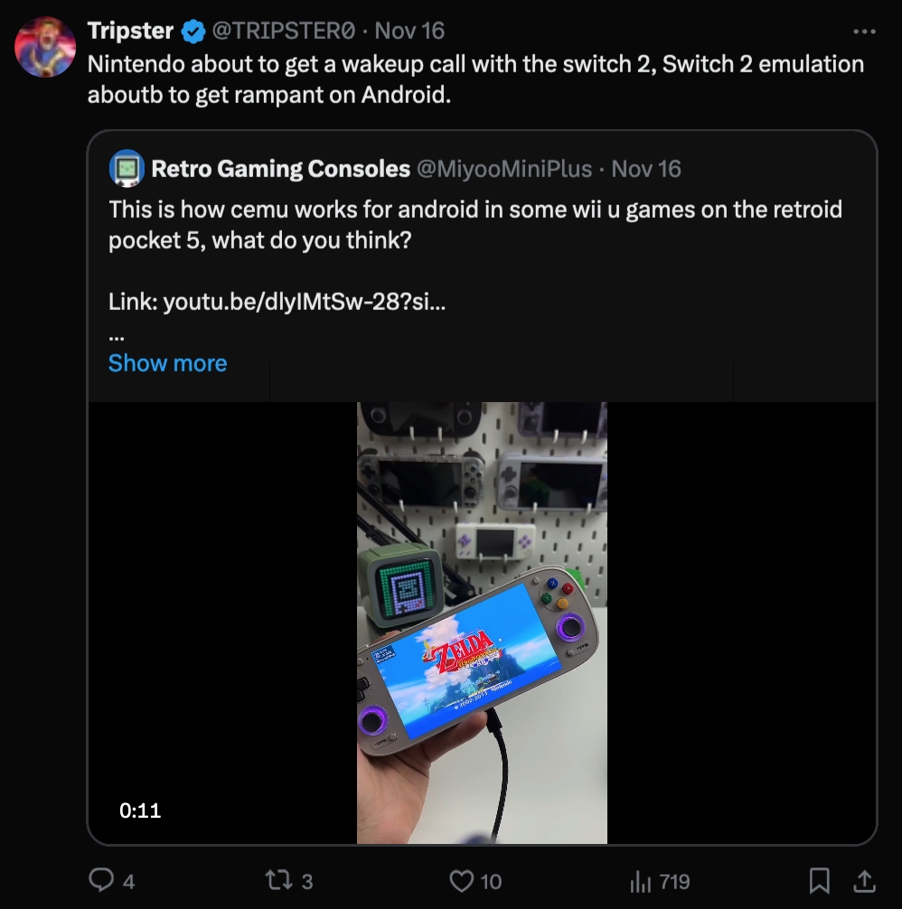Image resolution: width=902 pixels, height=909 pixels.
Task: Like the tweet with heart icon
Action: click(x=461, y=880)
